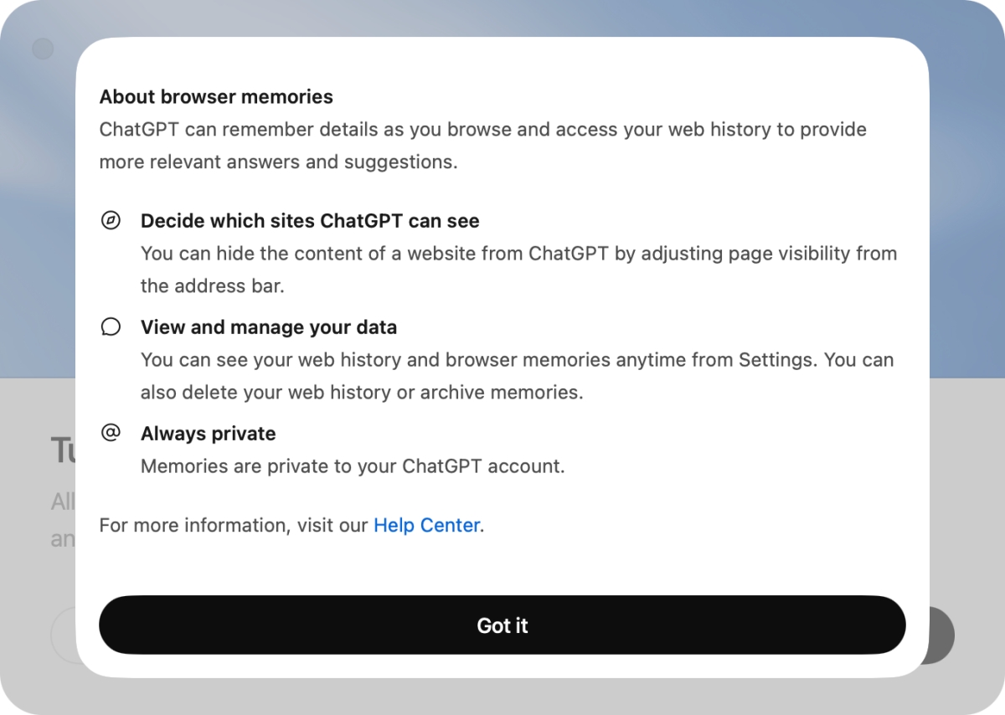Select the Decide which sites ChatGPT can see heading
The width and height of the screenshot is (1005, 715).
(310, 221)
